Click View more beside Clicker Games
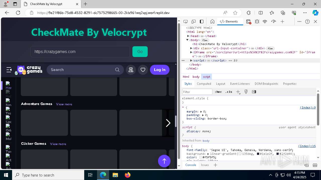 pyautogui.click(x=58, y=144)
